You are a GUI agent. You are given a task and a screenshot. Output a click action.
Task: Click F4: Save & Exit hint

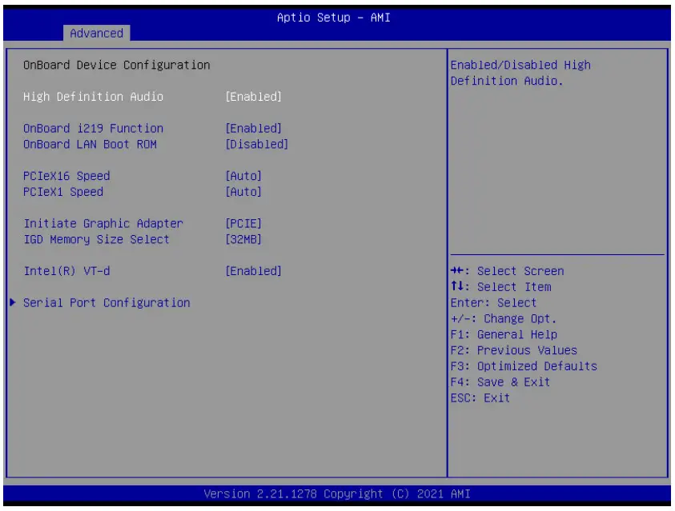click(500, 382)
